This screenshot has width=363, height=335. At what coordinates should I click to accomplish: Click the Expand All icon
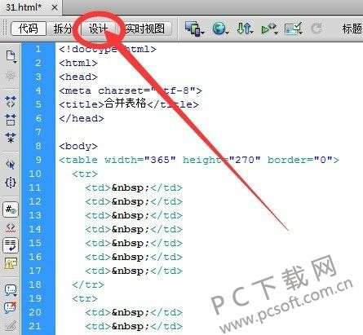pyautogui.click(x=11, y=138)
